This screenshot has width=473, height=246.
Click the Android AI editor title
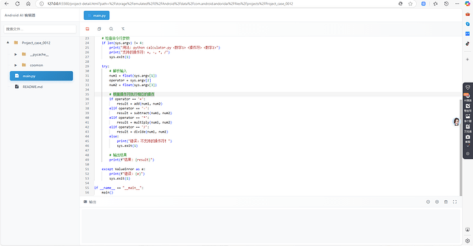(20, 15)
